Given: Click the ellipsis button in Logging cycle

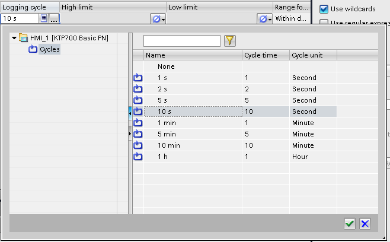Looking at the screenshot, I should point(54,19).
